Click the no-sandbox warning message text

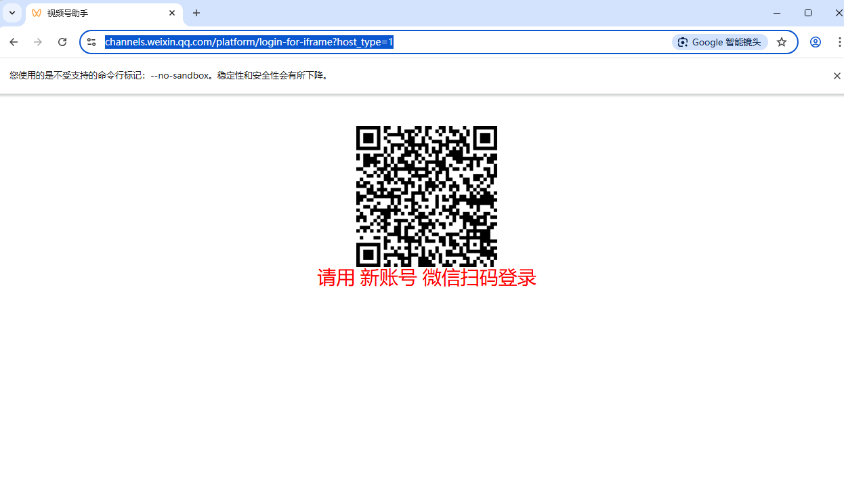click(169, 76)
